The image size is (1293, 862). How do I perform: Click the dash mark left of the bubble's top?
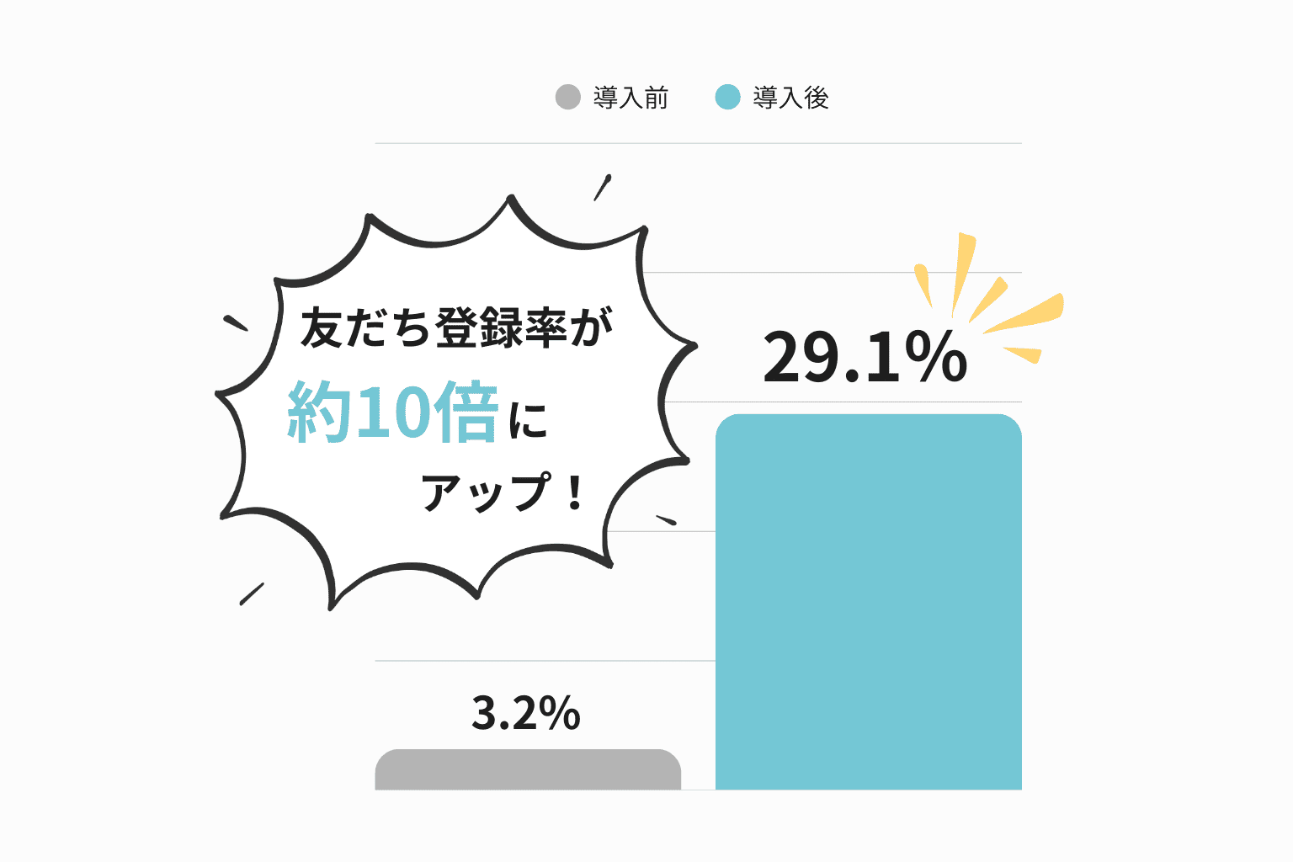pyautogui.click(x=235, y=323)
